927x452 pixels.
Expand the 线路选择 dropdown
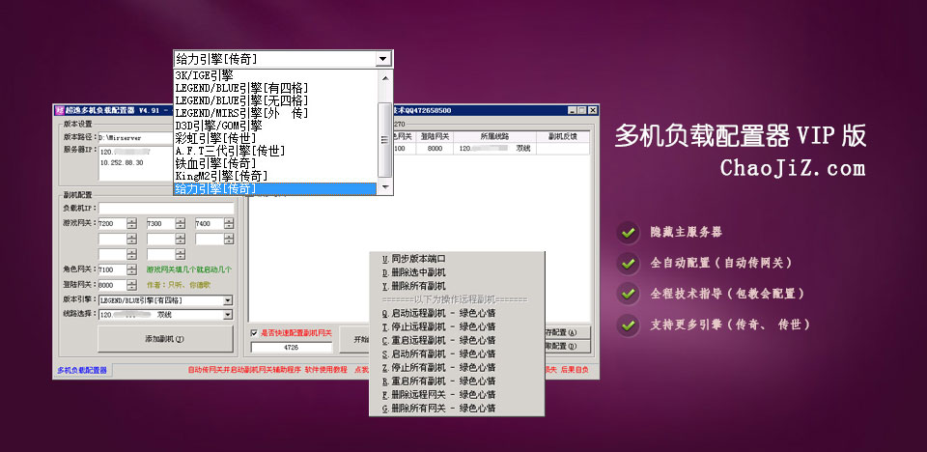[x=228, y=315]
